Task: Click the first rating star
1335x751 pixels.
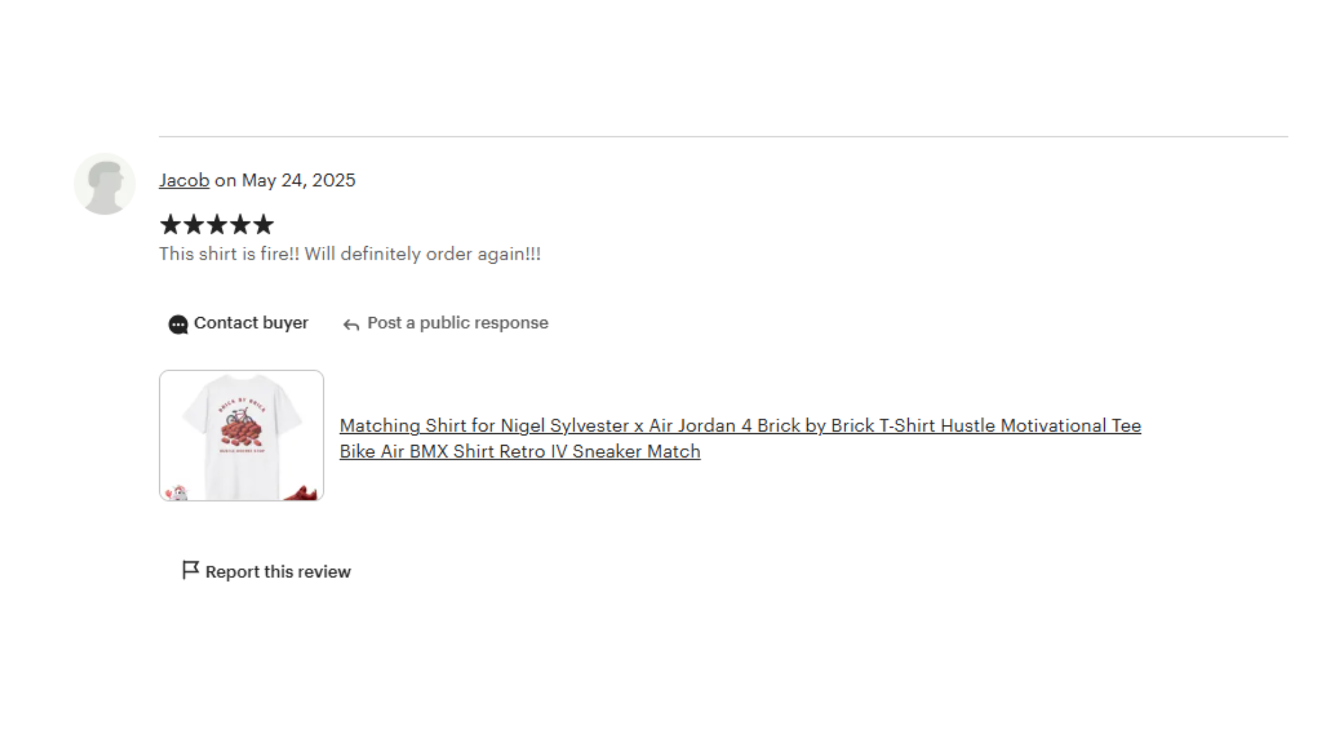Action: [170, 225]
